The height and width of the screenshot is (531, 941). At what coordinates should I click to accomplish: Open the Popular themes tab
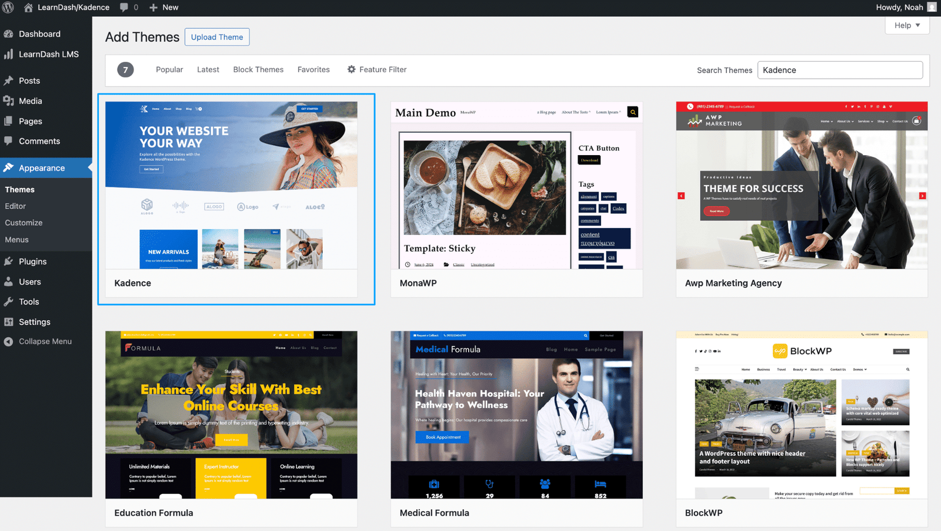169,69
